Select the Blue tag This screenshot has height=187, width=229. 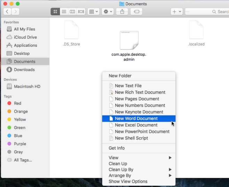(x=25, y=136)
